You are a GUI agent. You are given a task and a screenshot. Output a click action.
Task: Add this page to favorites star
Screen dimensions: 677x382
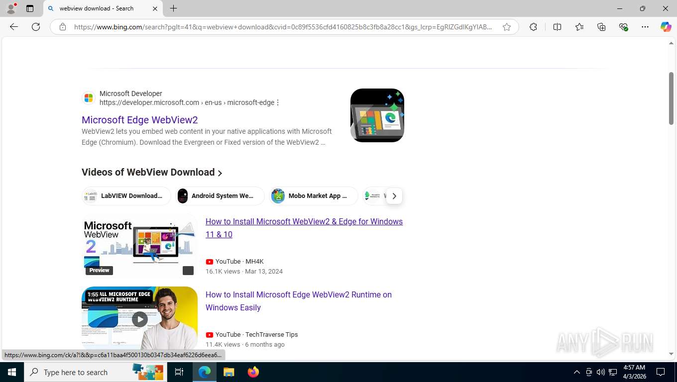click(x=507, y=27)
